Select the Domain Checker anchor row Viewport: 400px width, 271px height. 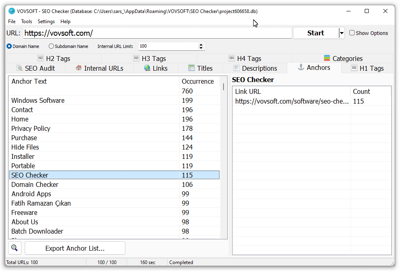[x=114, y=184]
